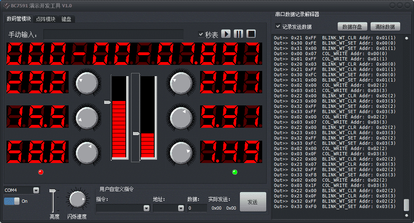Click log line 'Out>> 0x03 0x1F COL_WRITE'

[330, 186]
